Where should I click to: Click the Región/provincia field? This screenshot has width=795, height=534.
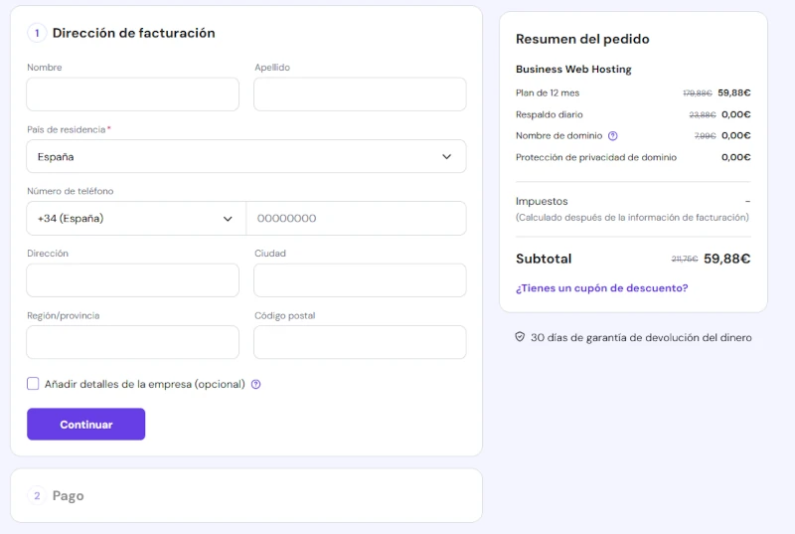[x=132, y=342]
